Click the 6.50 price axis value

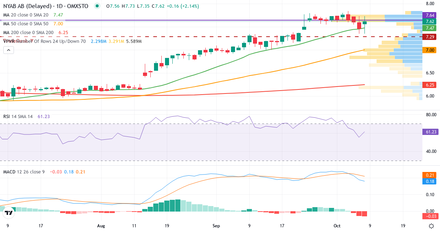point(430,73)
